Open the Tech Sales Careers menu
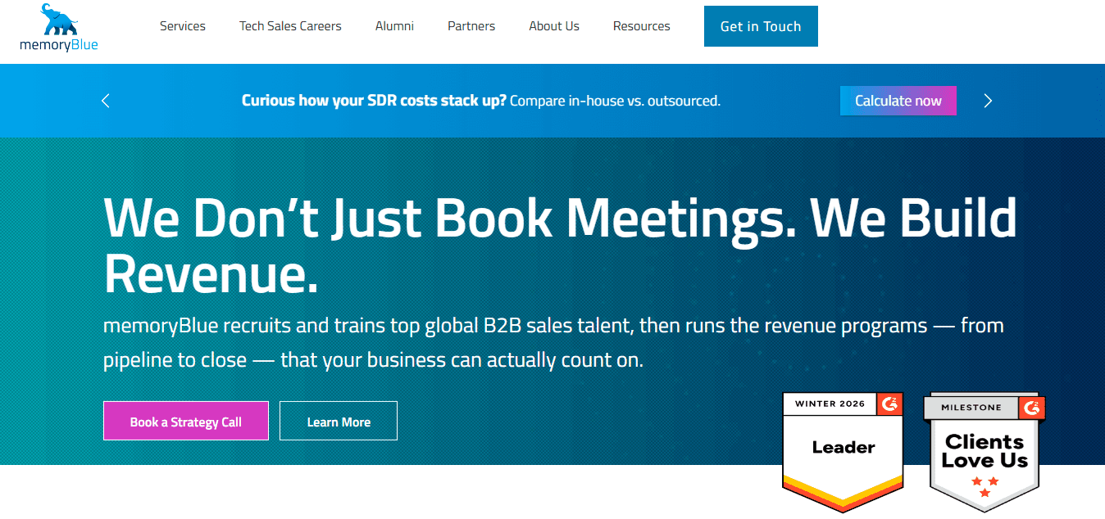 (x=290, y=26)
